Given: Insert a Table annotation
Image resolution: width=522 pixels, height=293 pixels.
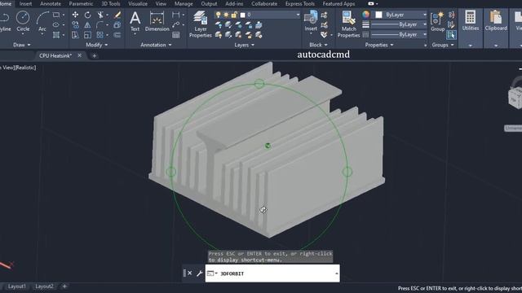Looking at the screenshot, I should 175,35.
